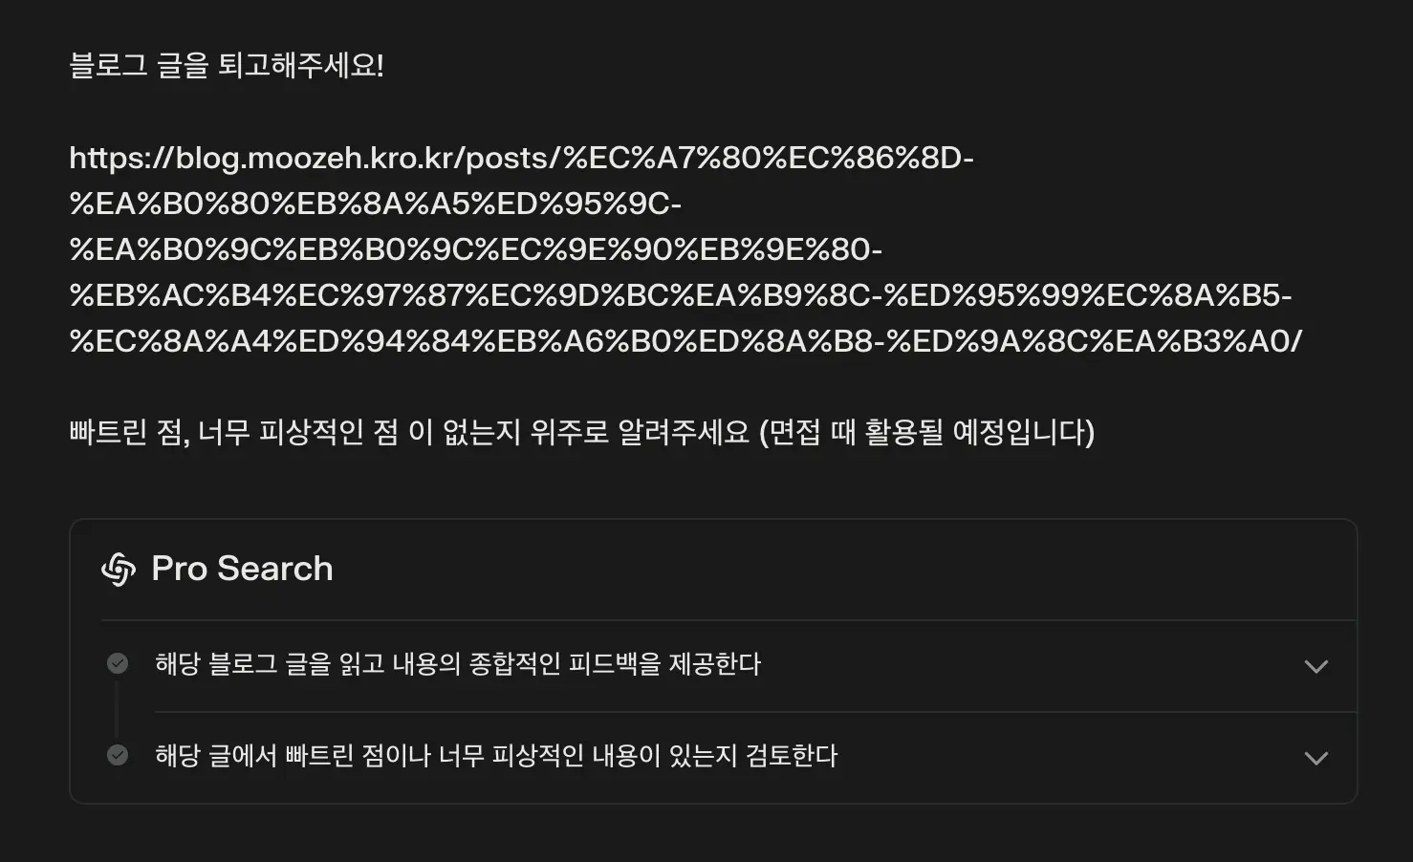The image size is (1413, 862).
Task: Click the URL line starting with %EC%8A%A4%ED%94%84
Action: (685, 341)
